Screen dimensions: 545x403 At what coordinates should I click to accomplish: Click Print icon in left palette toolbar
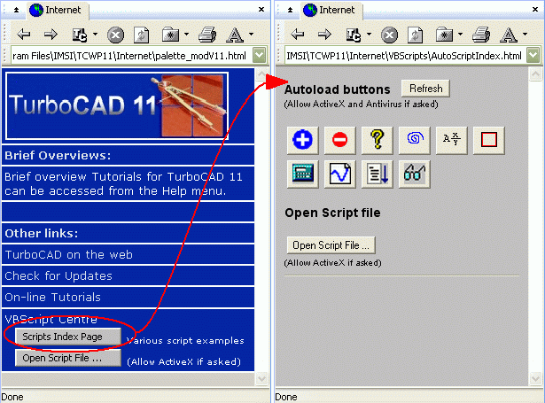(207, 35)
